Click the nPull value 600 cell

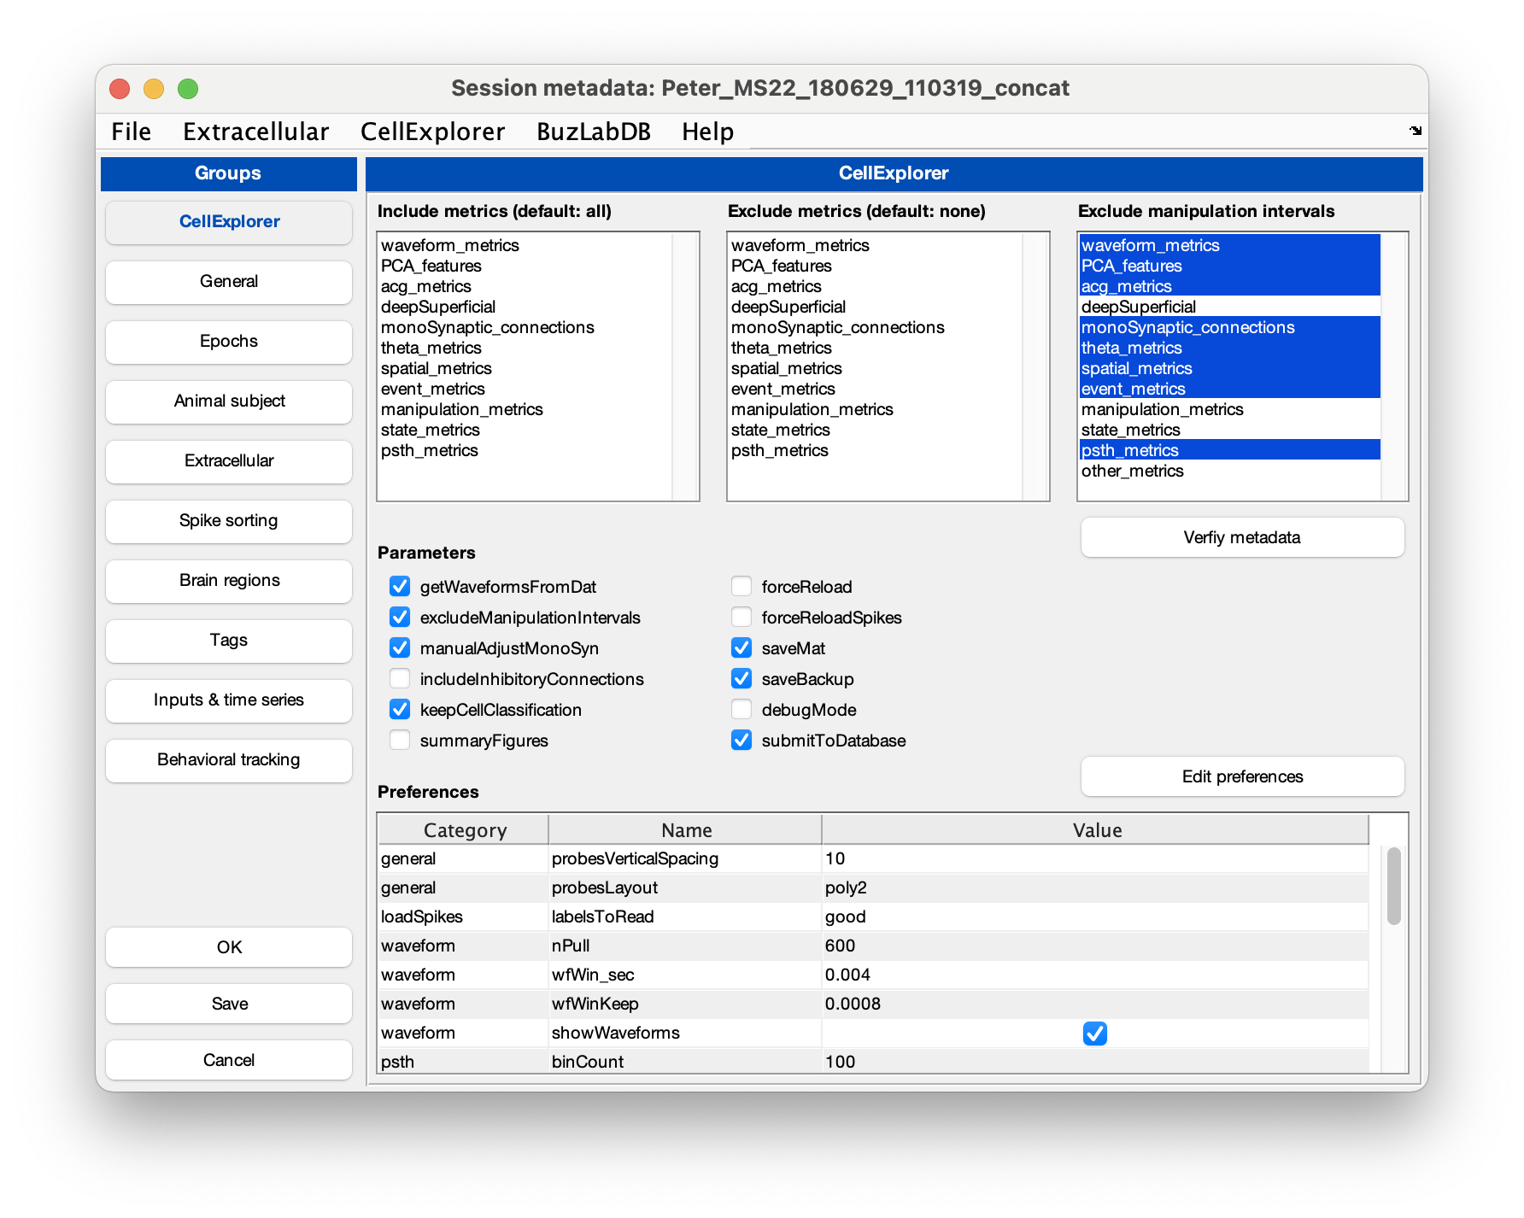(1095, 946)
